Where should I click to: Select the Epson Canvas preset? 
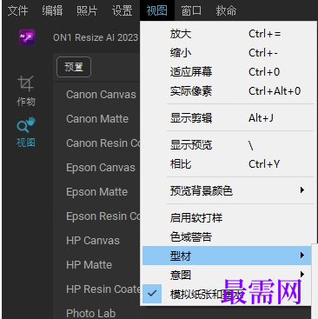pyautogui.click(x=101, y=168)
